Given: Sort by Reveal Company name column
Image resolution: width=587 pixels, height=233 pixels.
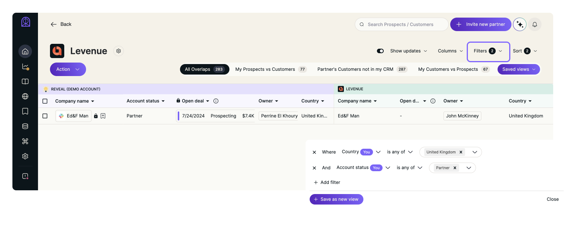Looking at the screenshot, I should (75, 101).
